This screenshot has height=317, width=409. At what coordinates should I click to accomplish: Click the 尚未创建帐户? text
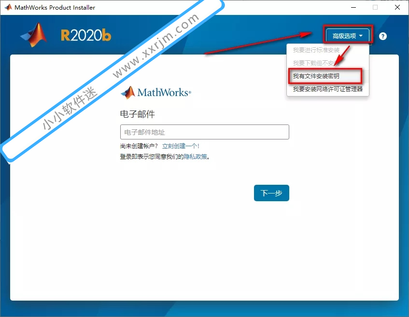pos(139,146)
